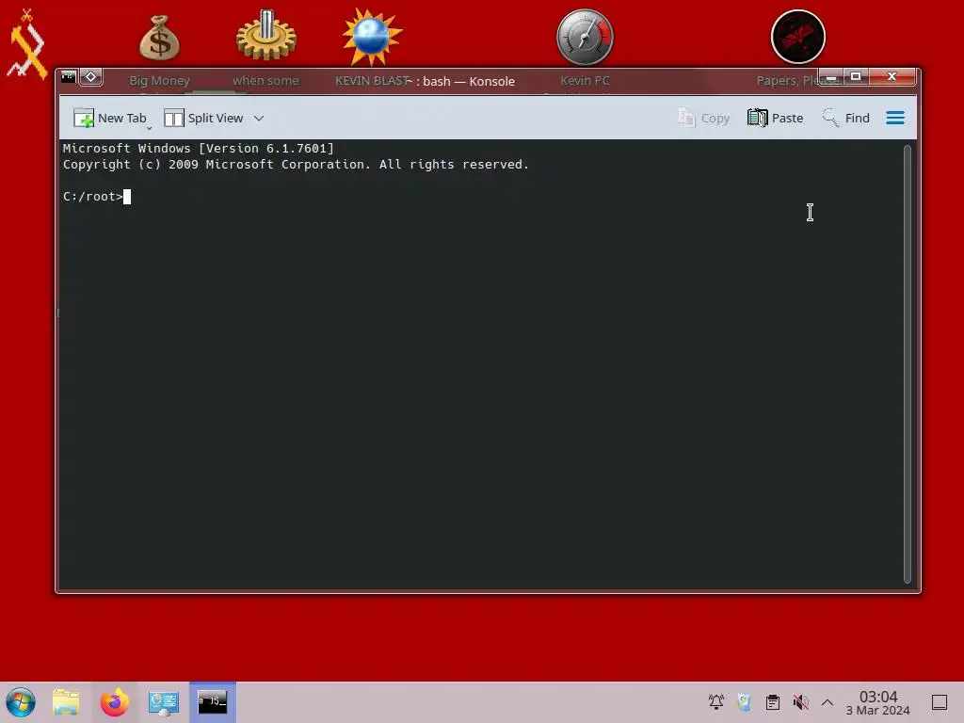964x723 pixels.
Task: Click the Paste toolbar button
Action: pyautogui.click(x=776, y=118)
